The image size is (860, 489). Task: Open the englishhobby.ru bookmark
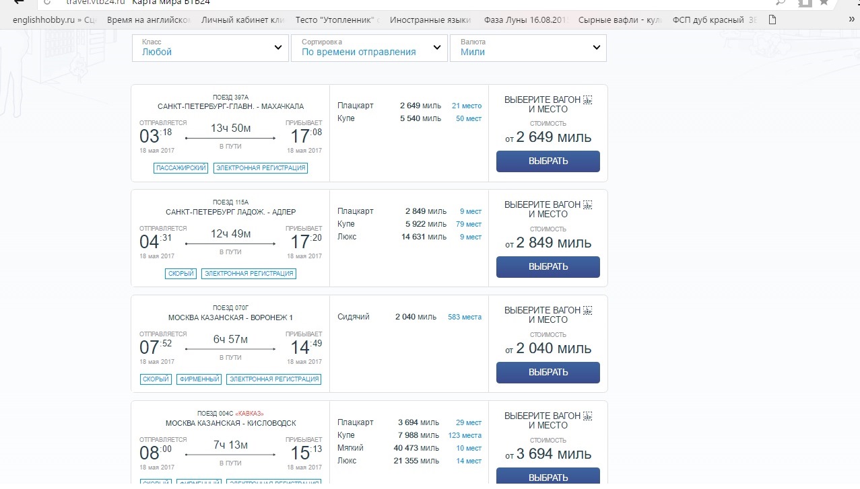[x=55, y=20]
